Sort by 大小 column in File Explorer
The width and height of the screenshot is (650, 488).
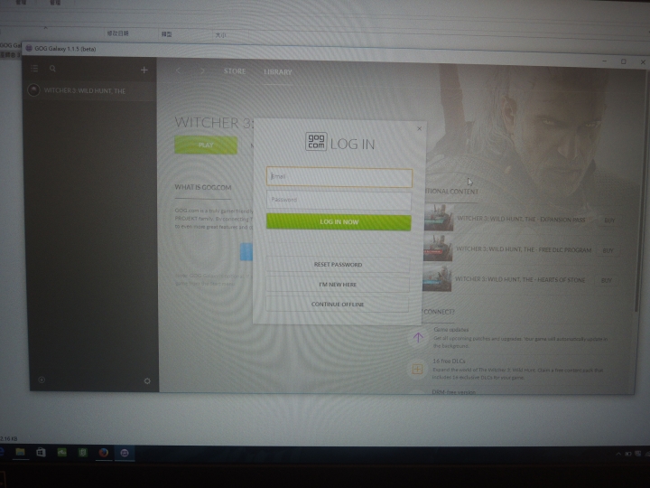(220, 35)
